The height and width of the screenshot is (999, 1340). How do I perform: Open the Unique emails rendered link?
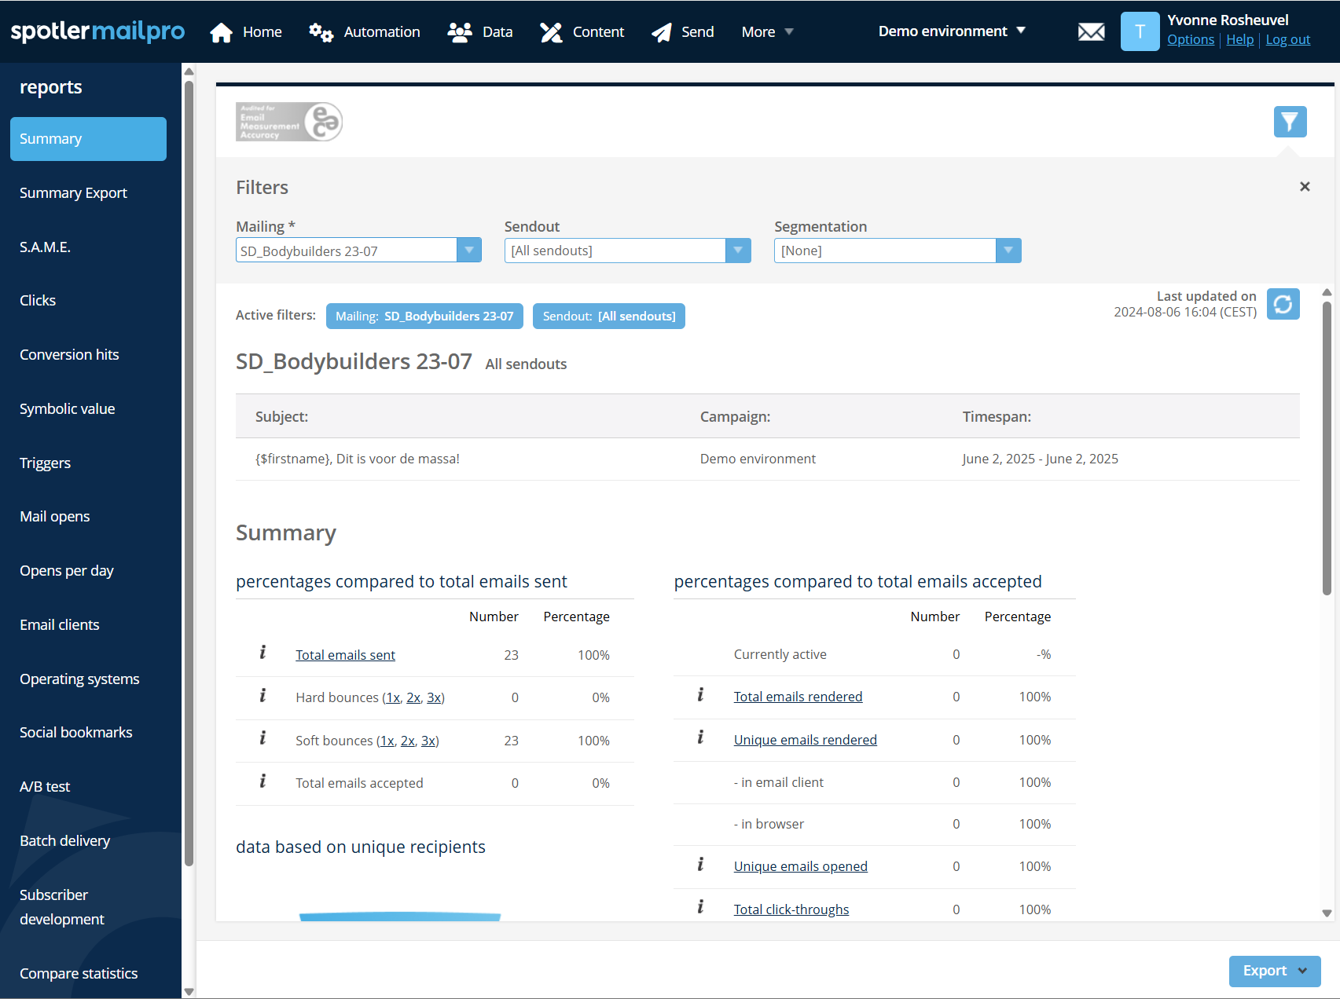(x=805, y=740)
